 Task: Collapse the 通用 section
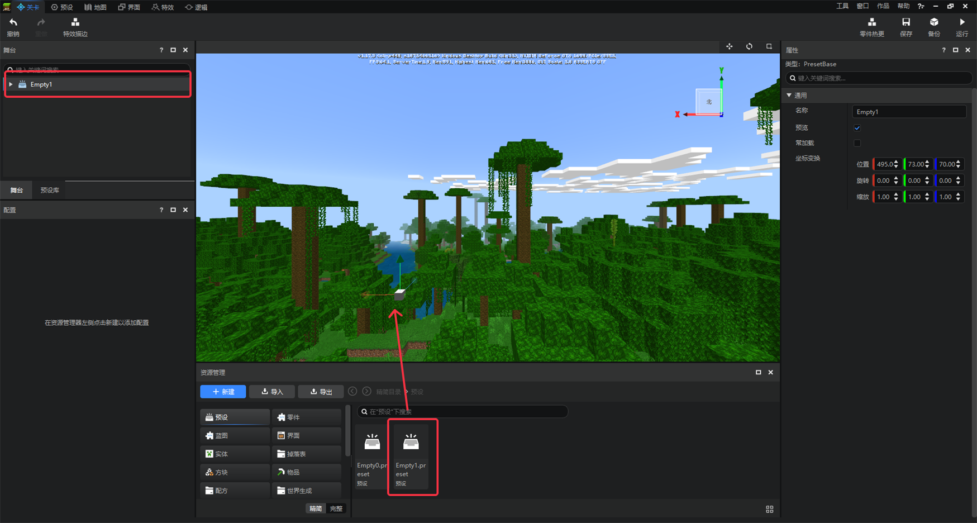(789, 96)
